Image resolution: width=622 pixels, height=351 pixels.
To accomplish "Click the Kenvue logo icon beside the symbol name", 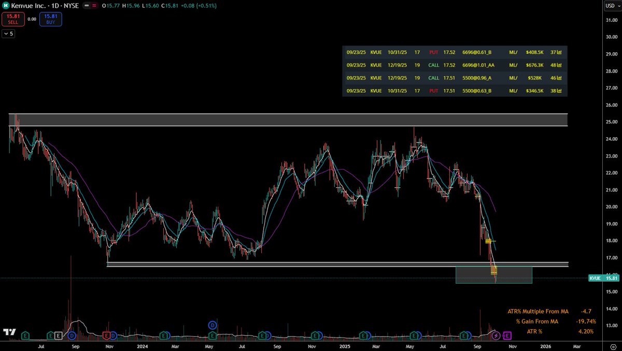I will pyautogui.click(x=6, y=6).
